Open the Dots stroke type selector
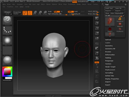This screenshot has height=97, width=129. point(7,31)
